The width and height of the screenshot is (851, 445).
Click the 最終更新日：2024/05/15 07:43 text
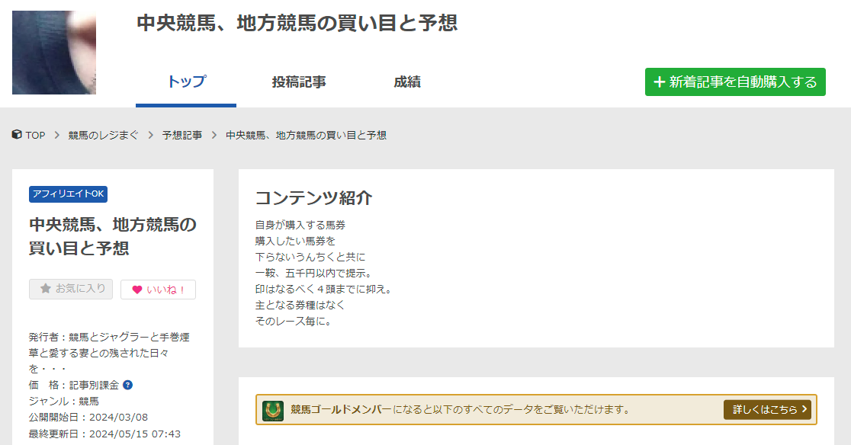(x=104, y=434)
